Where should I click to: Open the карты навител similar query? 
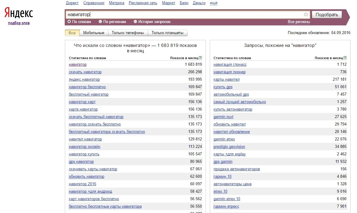click(226, 79)
